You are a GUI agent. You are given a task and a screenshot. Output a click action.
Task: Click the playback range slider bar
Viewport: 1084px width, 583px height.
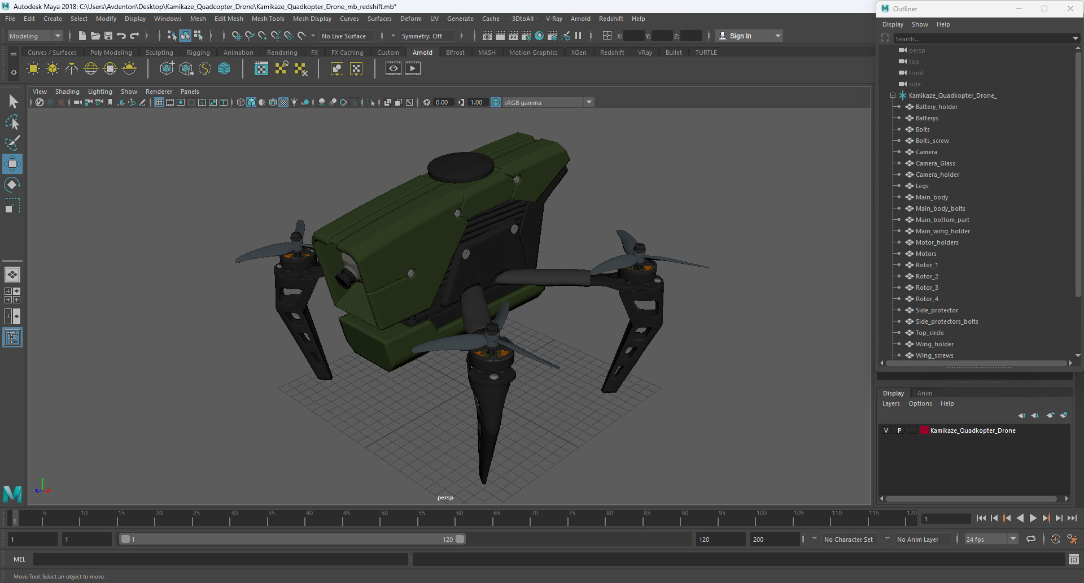pyautogui.click(x=292, y=539)
